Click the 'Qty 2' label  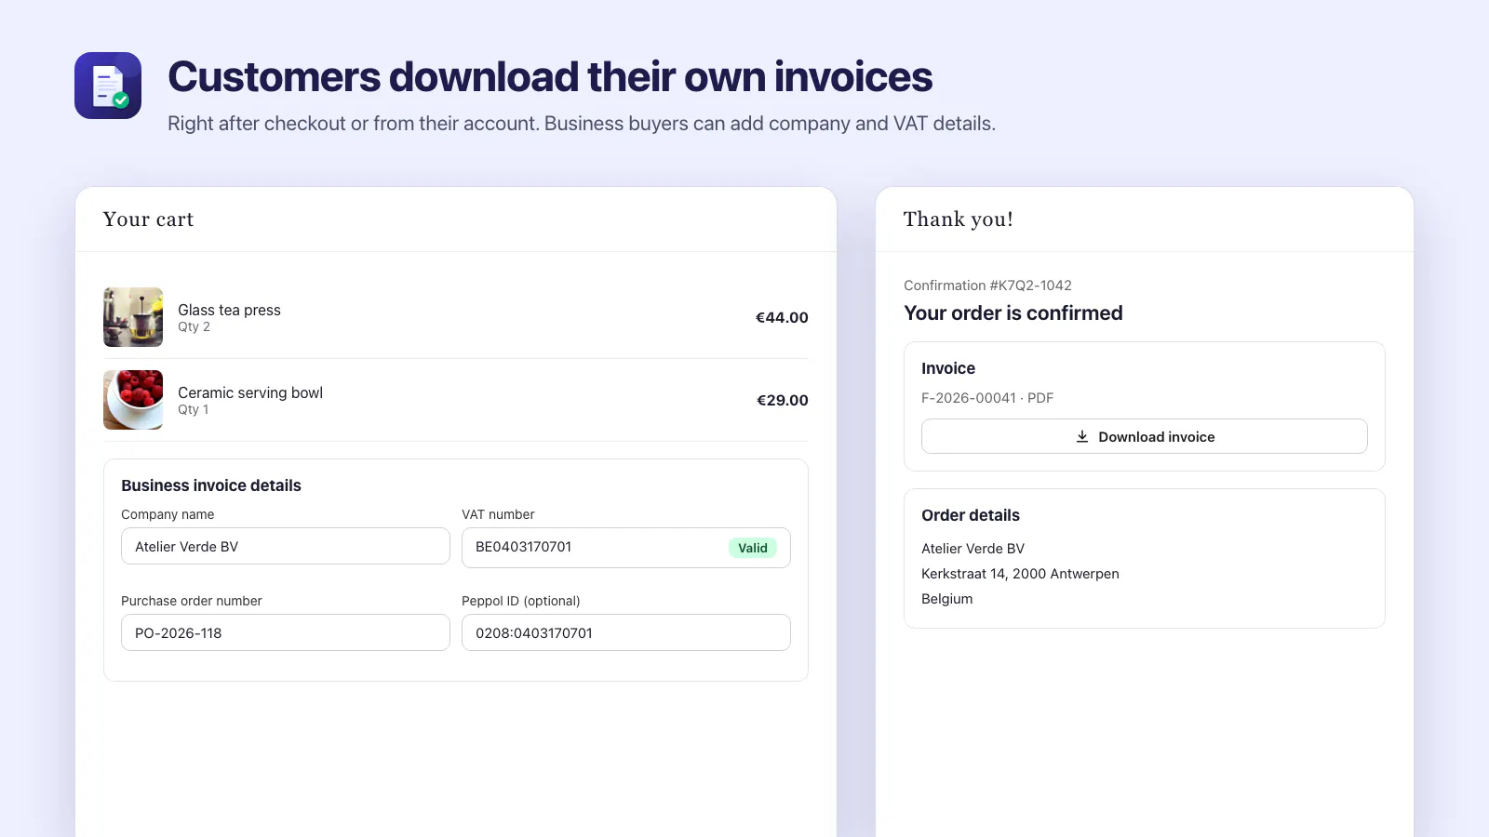(194, 326)
